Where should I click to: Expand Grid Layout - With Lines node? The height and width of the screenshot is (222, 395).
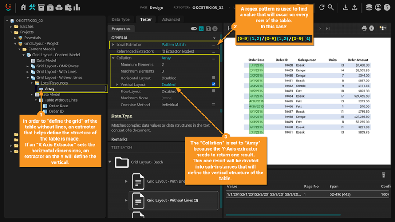click(x=28, y=72)
